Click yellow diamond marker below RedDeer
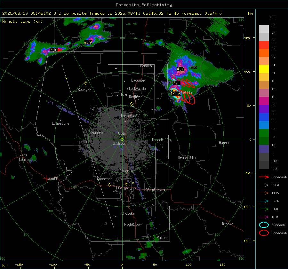 tap(132, 104)
